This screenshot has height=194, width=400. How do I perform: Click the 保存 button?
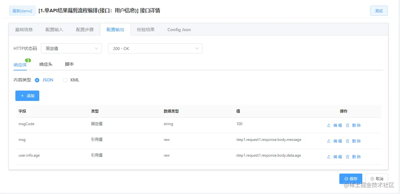click(351, 179)
